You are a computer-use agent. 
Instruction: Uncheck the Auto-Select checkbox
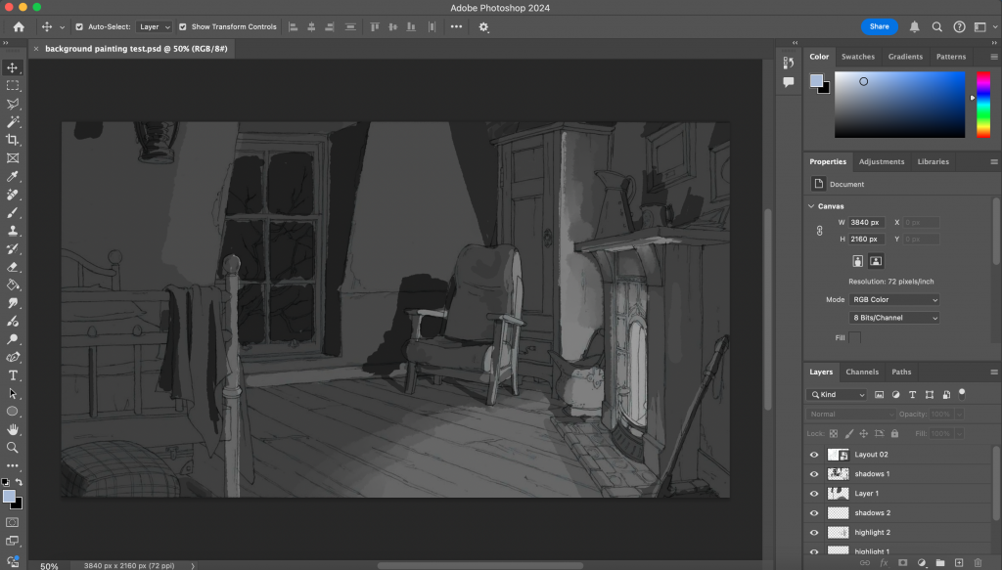[79, 26]
